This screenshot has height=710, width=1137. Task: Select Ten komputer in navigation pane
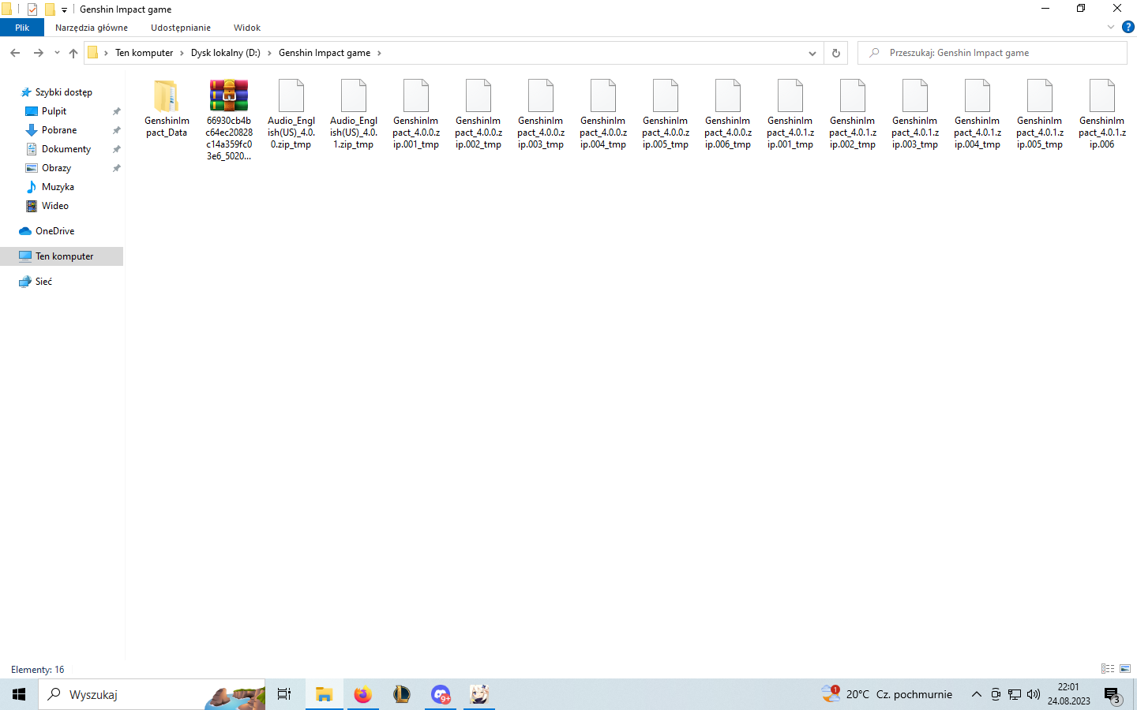click(x=62, y=256)
